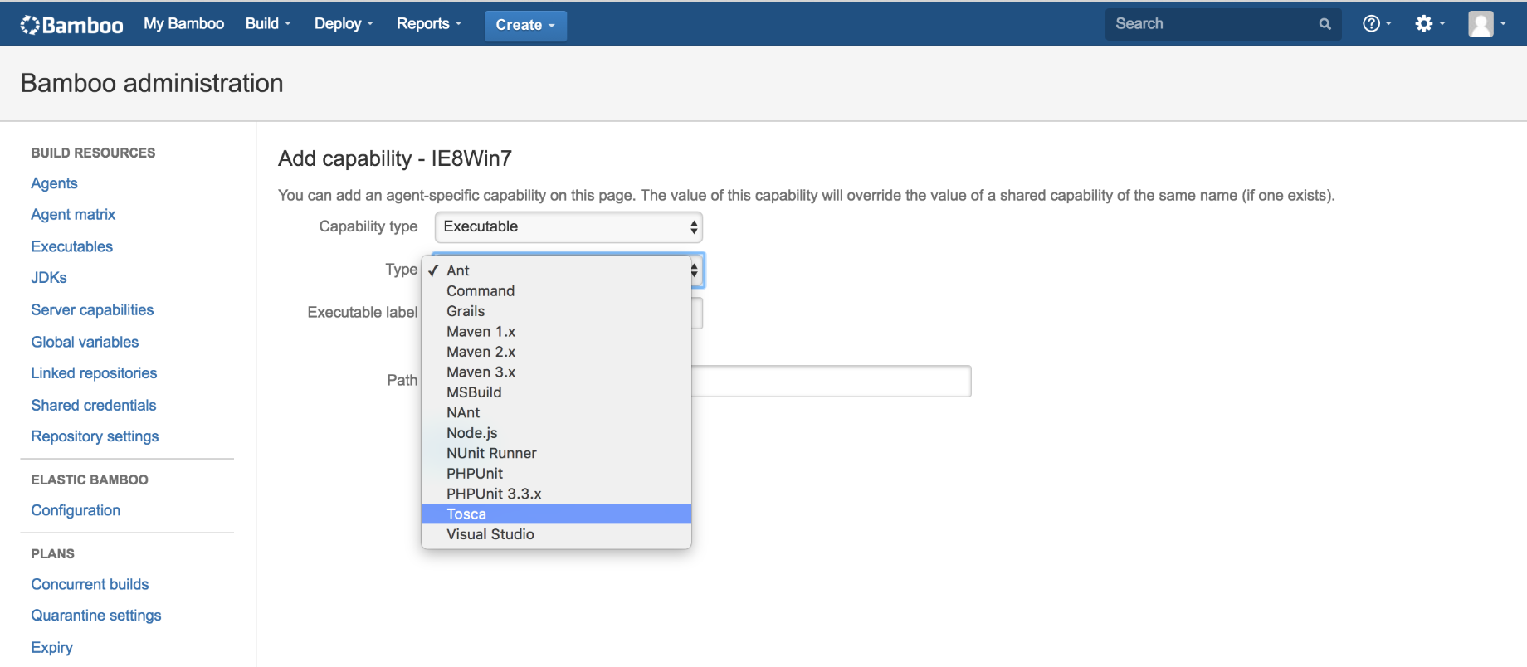This screenshot has width=1527, height=667.
Task: Open Shared credentials link
Action: coord(94,405)
